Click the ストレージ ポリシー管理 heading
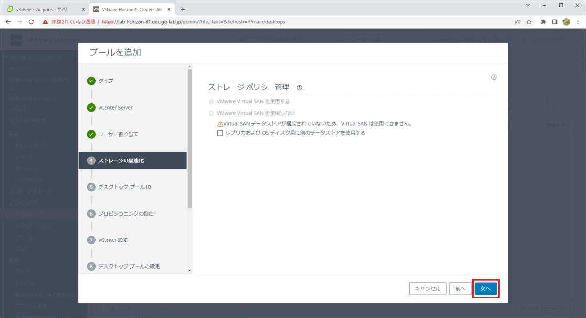This screenshot has height=318, width=586. tap(249, 87)
